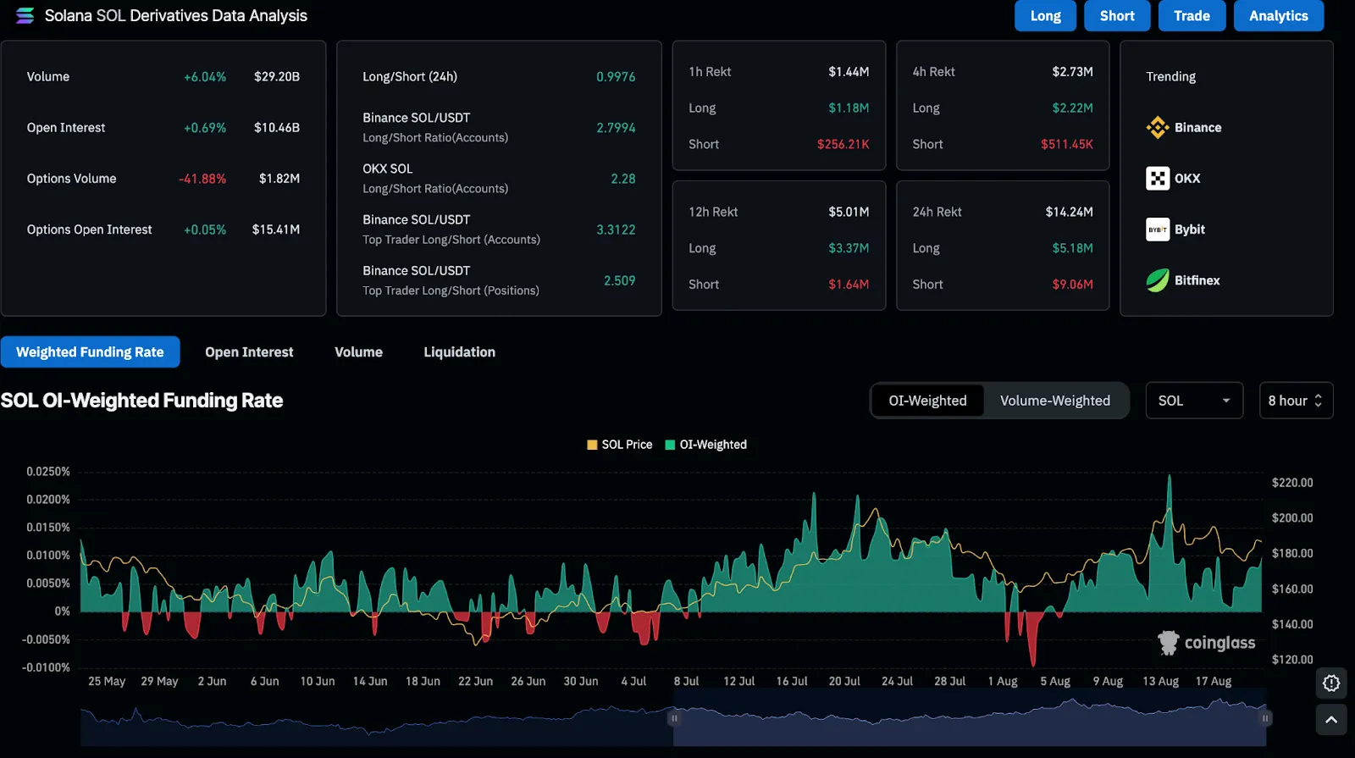Switch to the Volume tab
The width and height of the screenshot is (1355, 758).
click(358, 352)
